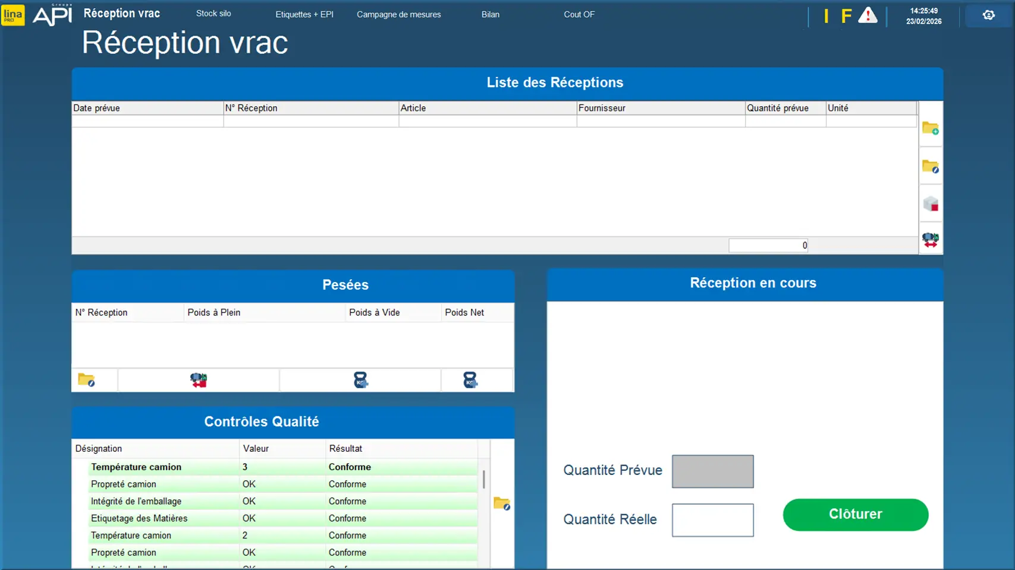Click the weight icon under Poids Net
The image size is (1015, 570).
(x=470, y=380)
